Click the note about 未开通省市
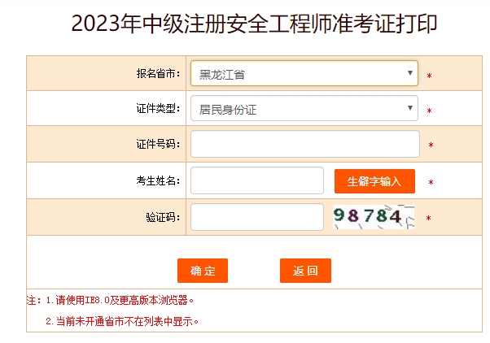This screenshot has width=490, height=343. 122,321
